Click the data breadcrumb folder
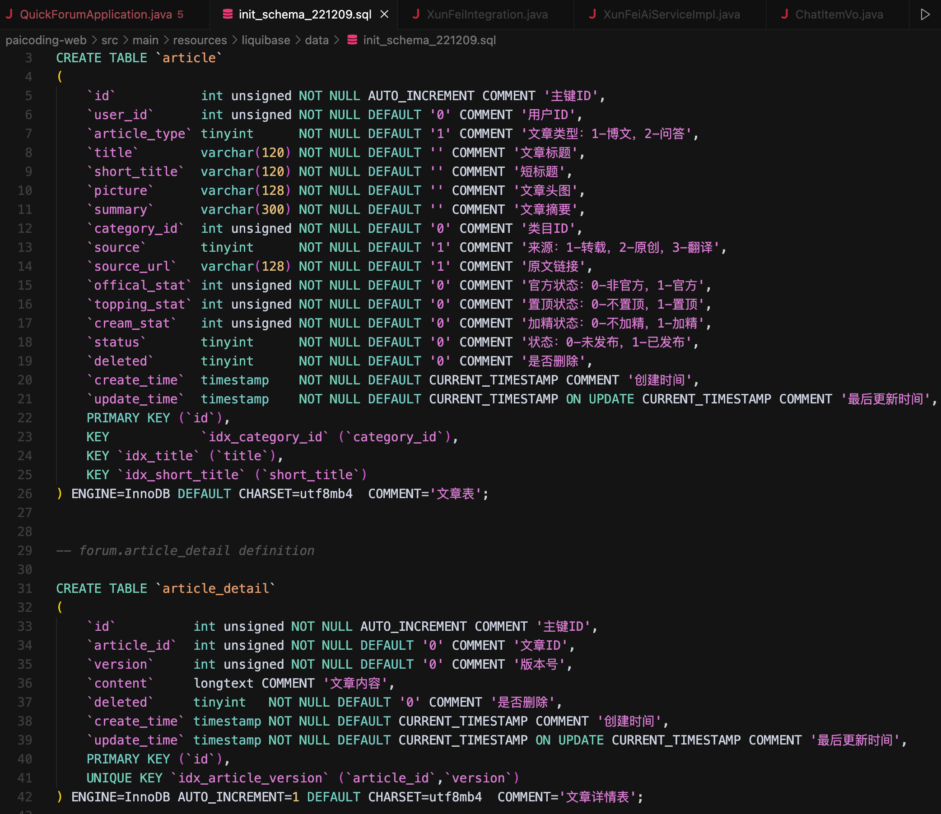941x814 pixels. [317, 40]
